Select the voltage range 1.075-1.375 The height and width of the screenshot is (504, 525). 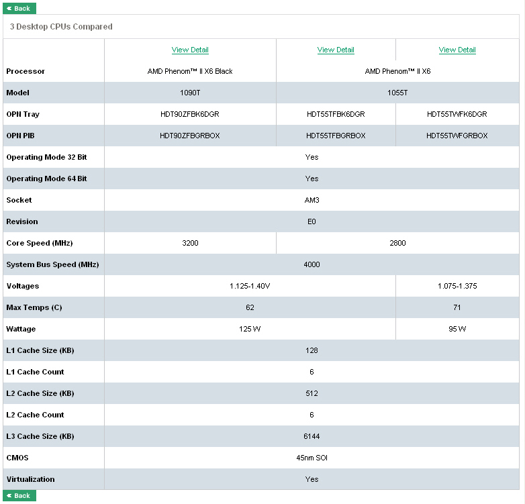[x=457, y=286]
